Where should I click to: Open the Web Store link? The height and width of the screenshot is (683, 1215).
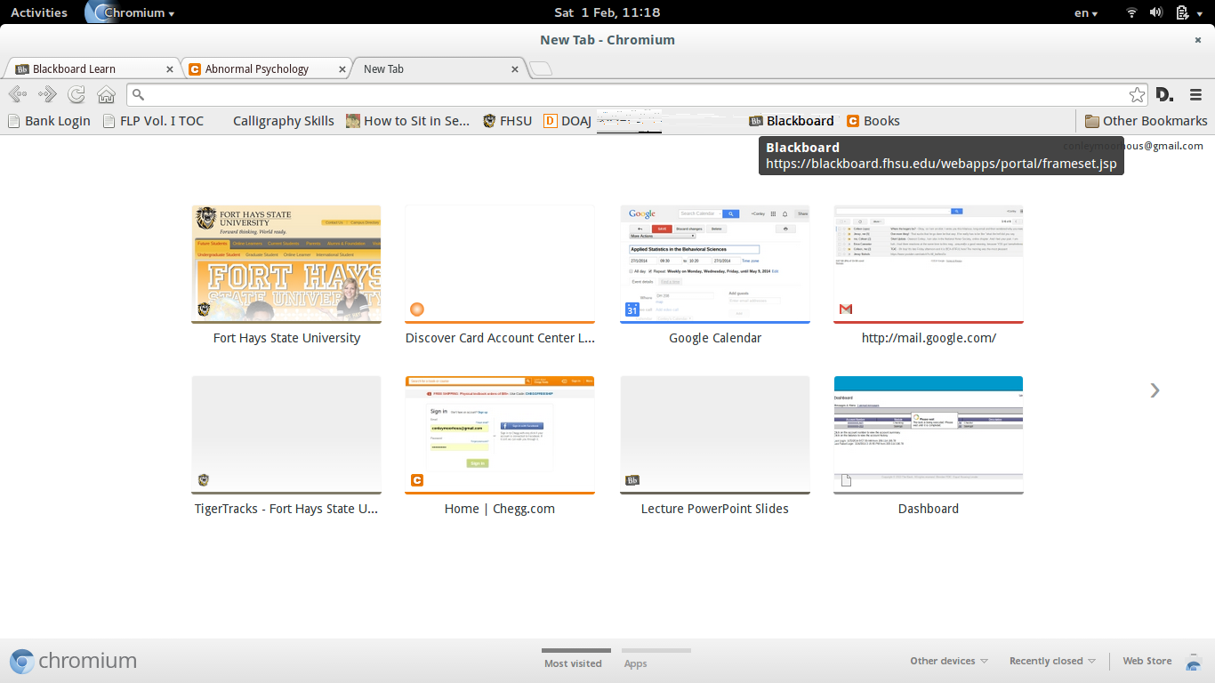coord(1147,661)
